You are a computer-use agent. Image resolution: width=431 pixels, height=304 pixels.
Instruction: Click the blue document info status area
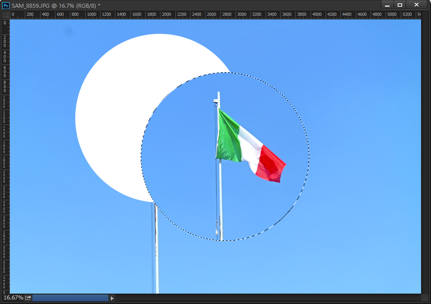pos(70,298)
